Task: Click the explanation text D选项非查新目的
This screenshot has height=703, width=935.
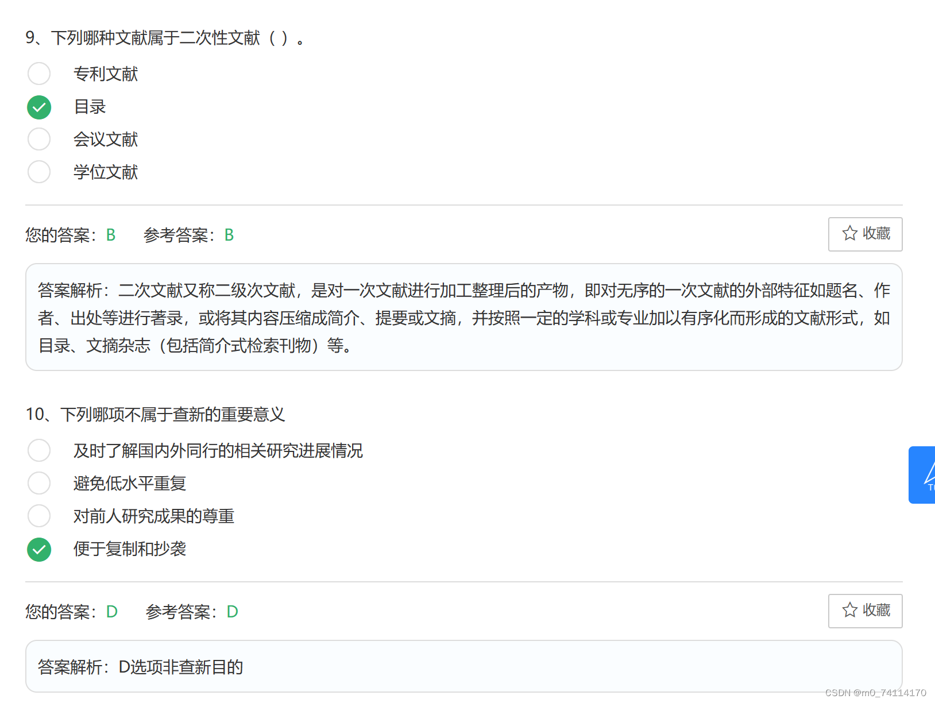Action: (x=181, y=667)
